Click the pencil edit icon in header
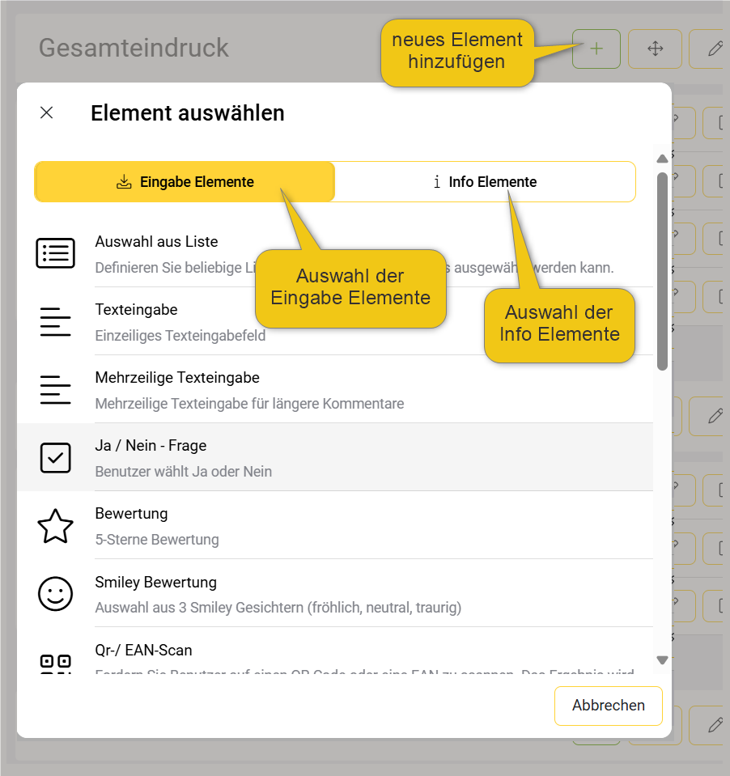 pos(714,49)
